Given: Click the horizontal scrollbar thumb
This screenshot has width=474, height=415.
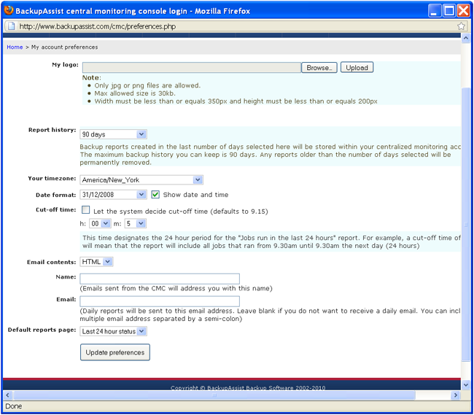Looking at the screenshot, I should coord(214,395).
